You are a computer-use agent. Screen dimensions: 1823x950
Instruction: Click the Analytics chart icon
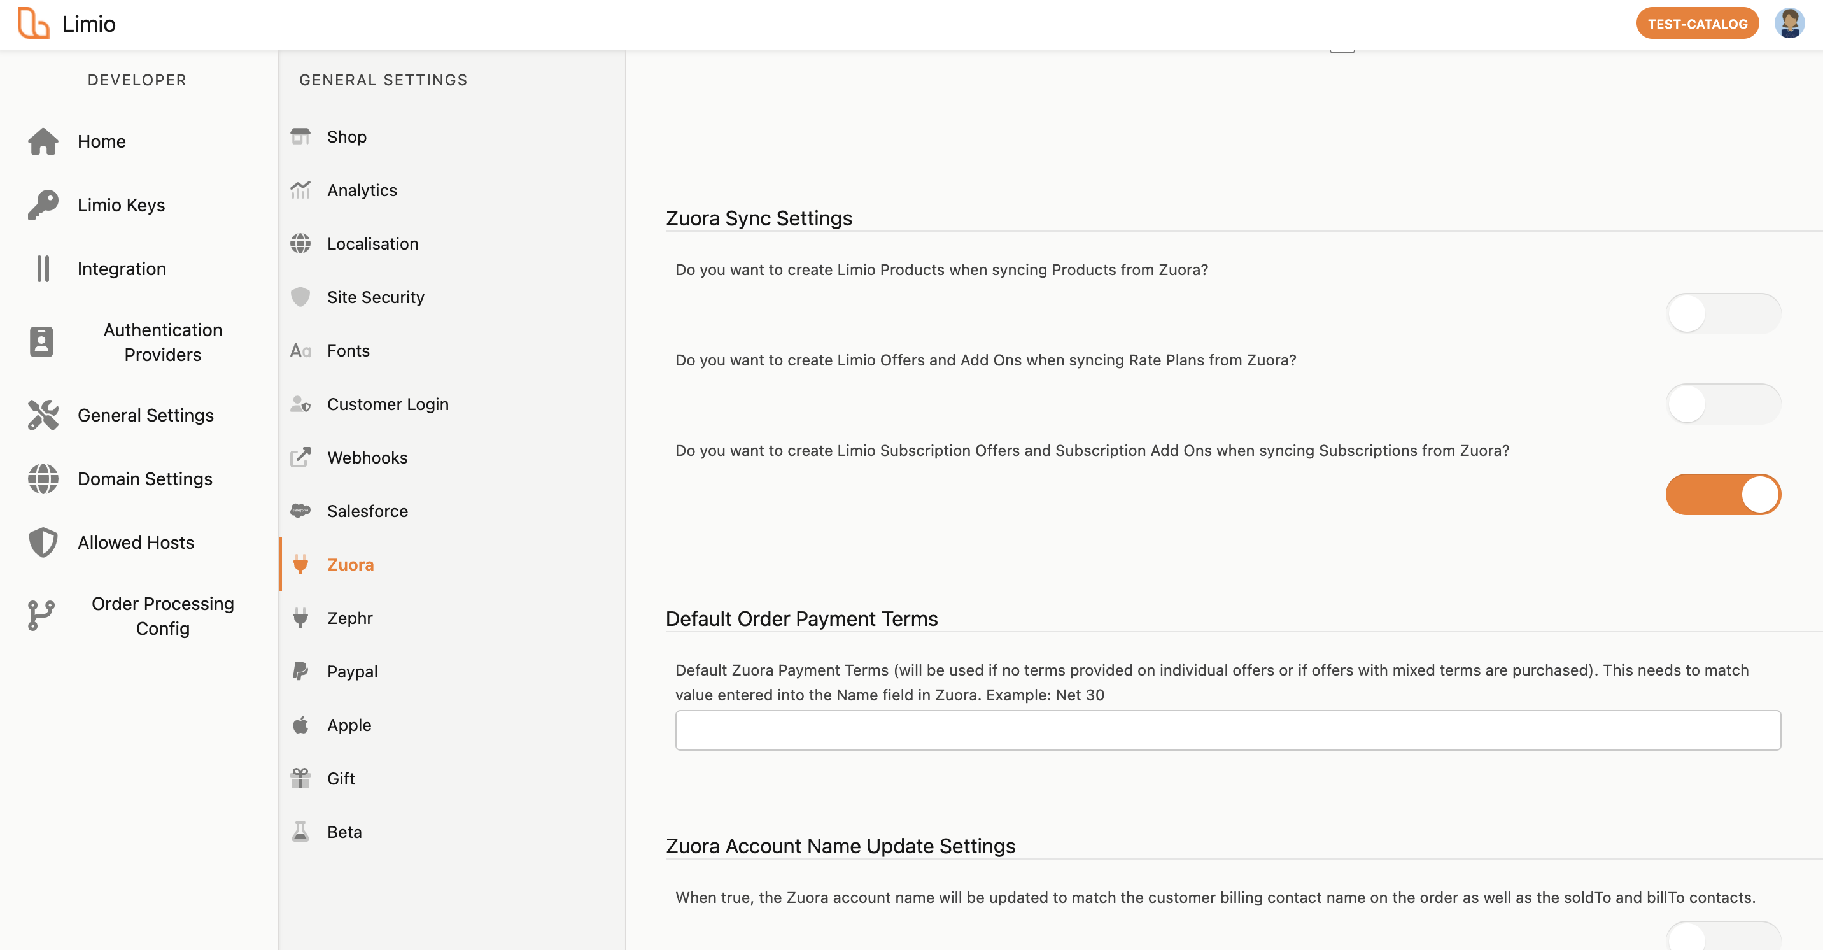(x=301, y=190)
